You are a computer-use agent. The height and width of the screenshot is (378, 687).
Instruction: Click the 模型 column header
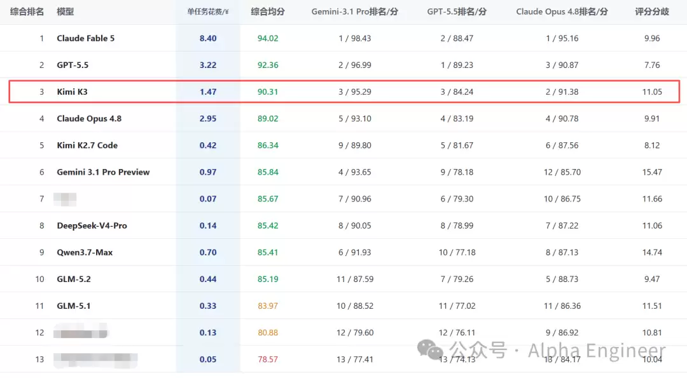(x=66, y=12)
